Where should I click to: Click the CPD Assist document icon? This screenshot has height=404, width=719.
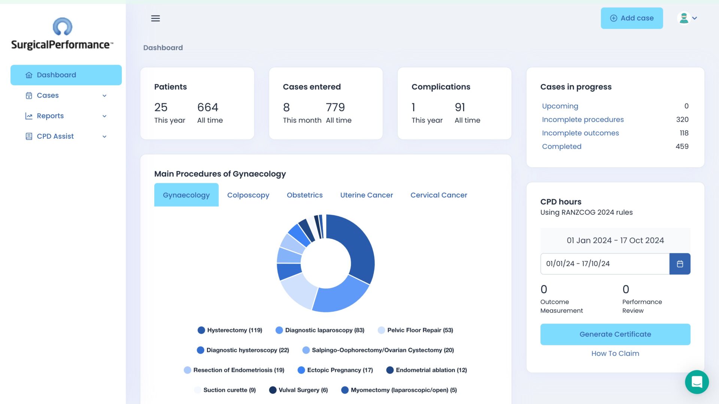pyautogui.click(x=29, y=137)
